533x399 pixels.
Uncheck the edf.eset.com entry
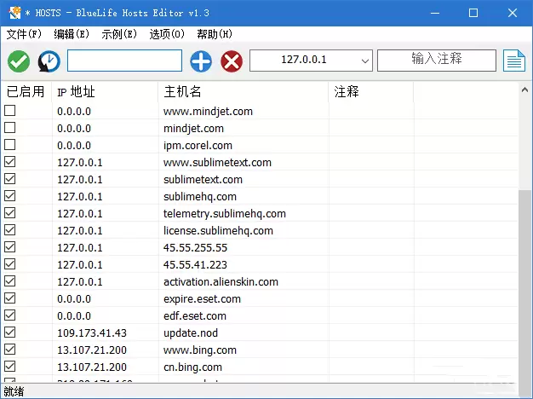[x=10, y=315]
